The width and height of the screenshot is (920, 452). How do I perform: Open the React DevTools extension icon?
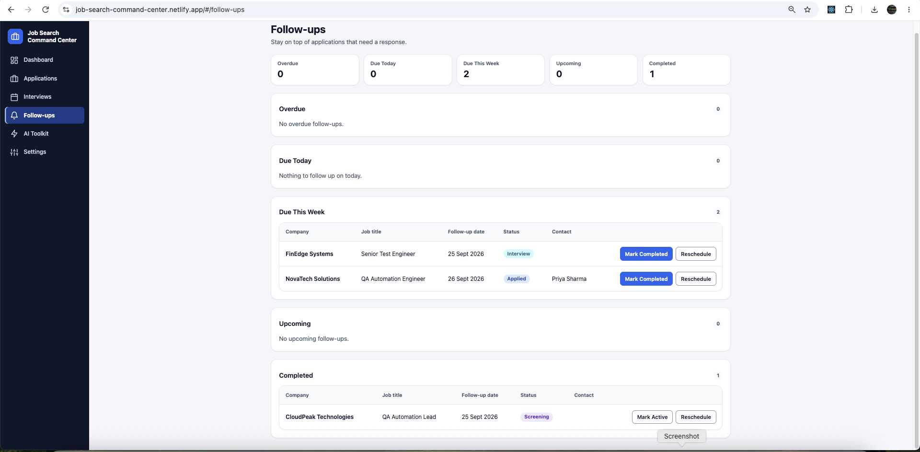(x=831, y=10)
